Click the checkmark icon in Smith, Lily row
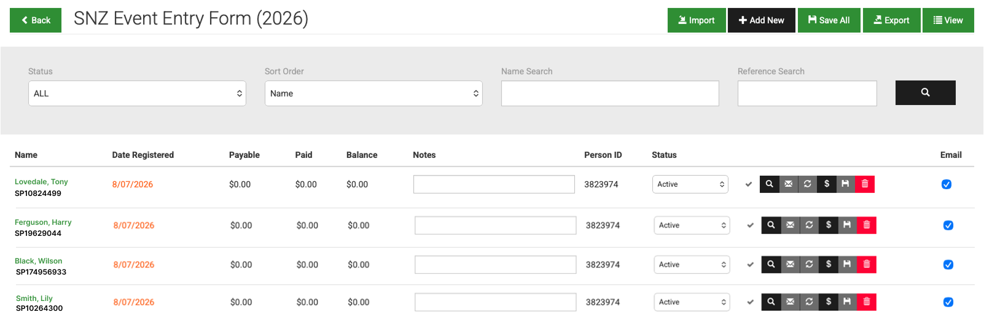 click(x=751, y=302)
